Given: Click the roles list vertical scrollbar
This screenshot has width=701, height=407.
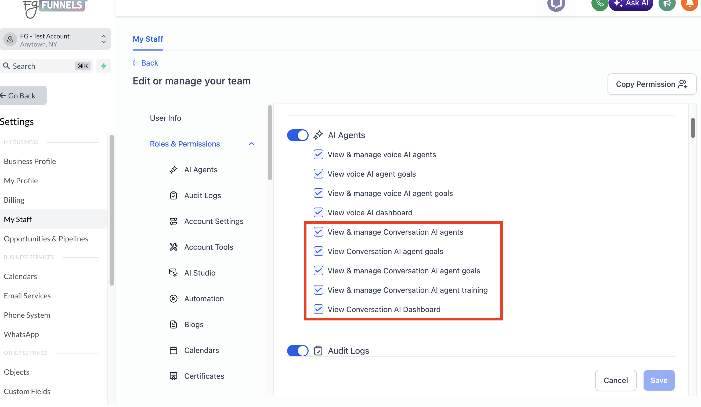Looking at the screenshot, I should click(x=270, y=143).
